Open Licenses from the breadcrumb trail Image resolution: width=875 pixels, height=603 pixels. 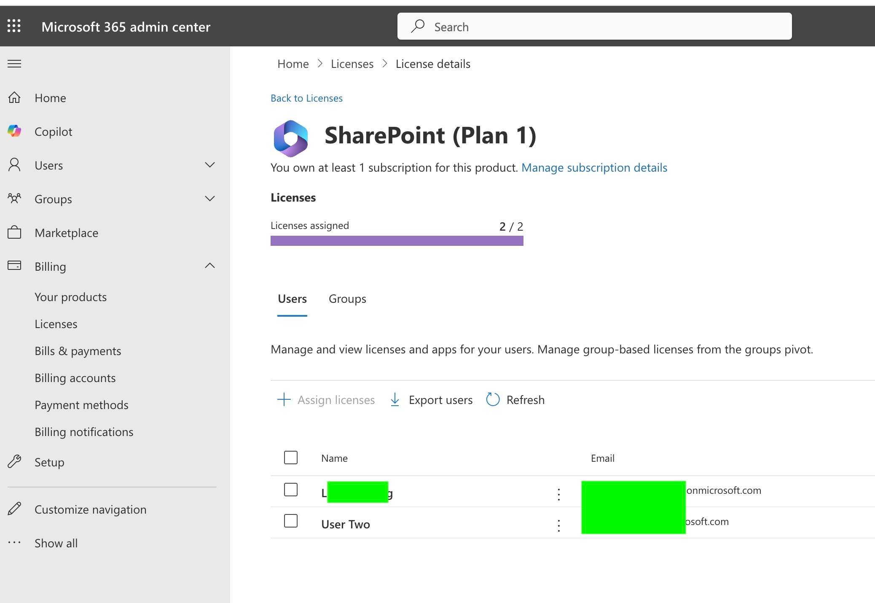(x=352, y=63)
